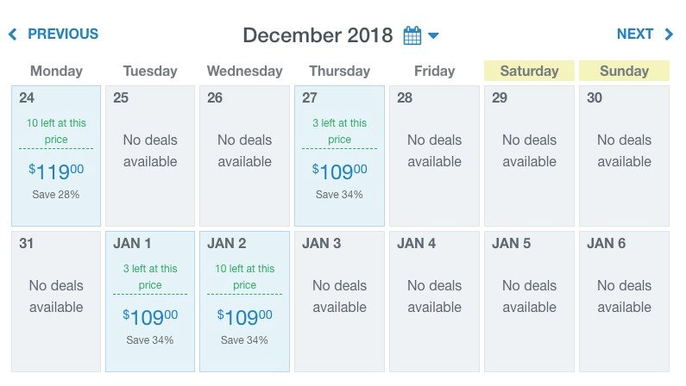Click the December 29 Saturday cell
The height and width of the screenshot is (386, 686).
[x=529, y=156]
